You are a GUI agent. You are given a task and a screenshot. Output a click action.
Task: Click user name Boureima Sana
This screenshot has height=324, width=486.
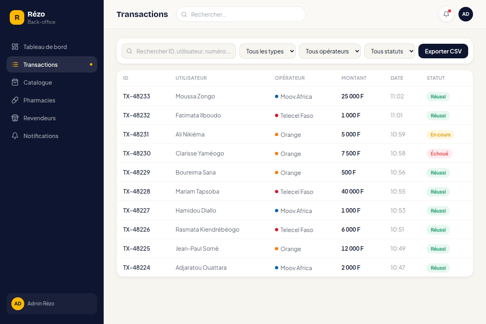click(x=196, y=173)
